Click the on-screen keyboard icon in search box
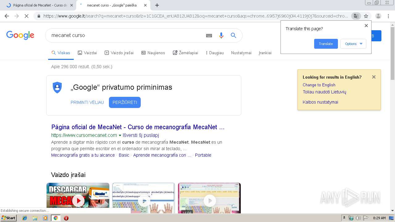 click(209, 35)
